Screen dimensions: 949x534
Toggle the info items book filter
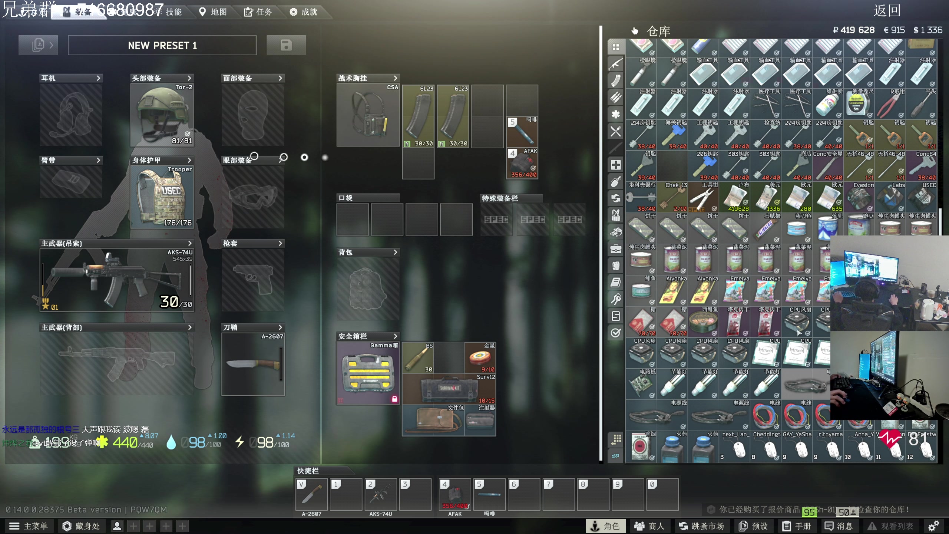click(x=616, y=282)
